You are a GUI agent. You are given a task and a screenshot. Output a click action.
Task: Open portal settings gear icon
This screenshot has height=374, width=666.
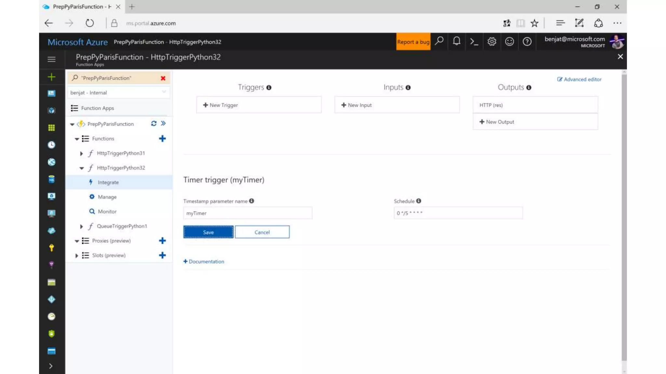coord(492,42)
